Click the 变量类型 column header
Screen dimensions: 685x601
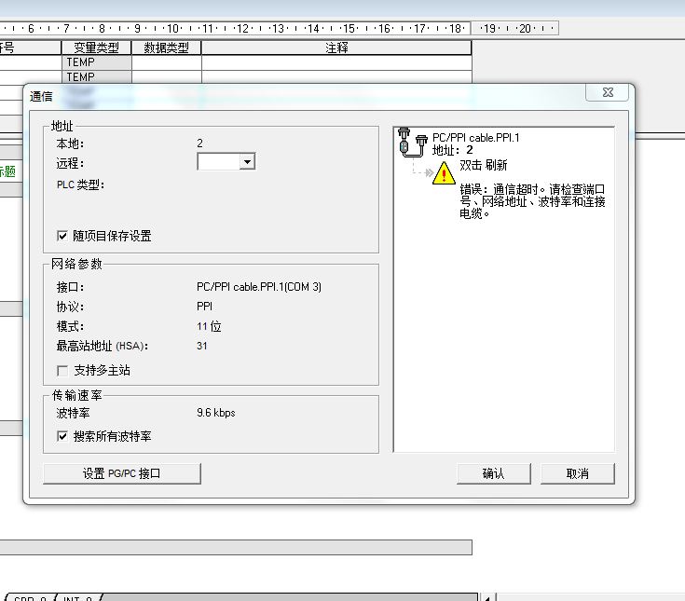[96, 48]
